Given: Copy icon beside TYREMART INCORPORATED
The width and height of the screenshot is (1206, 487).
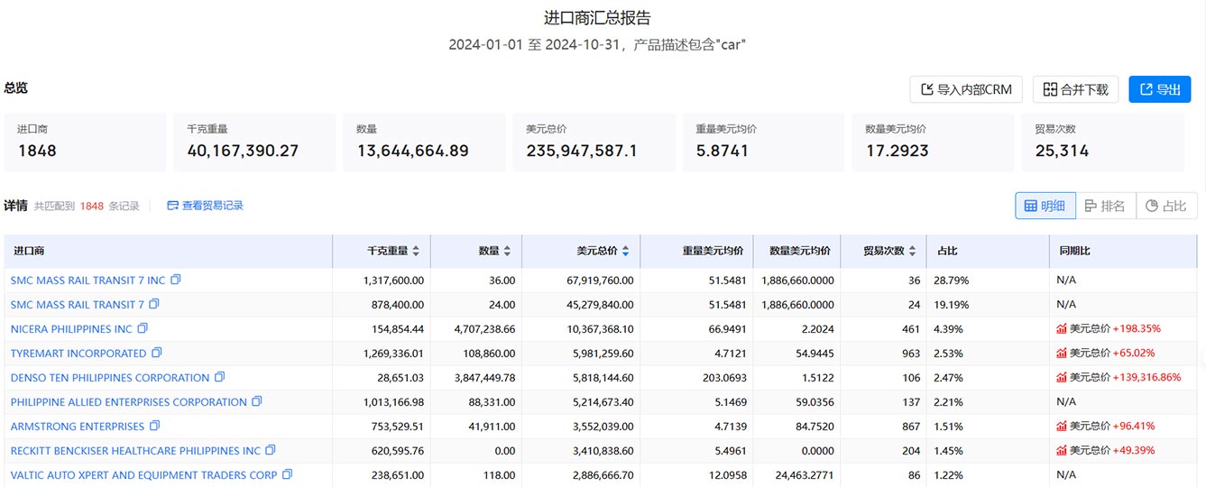Looking at the screenshot, I should point(157,353).
